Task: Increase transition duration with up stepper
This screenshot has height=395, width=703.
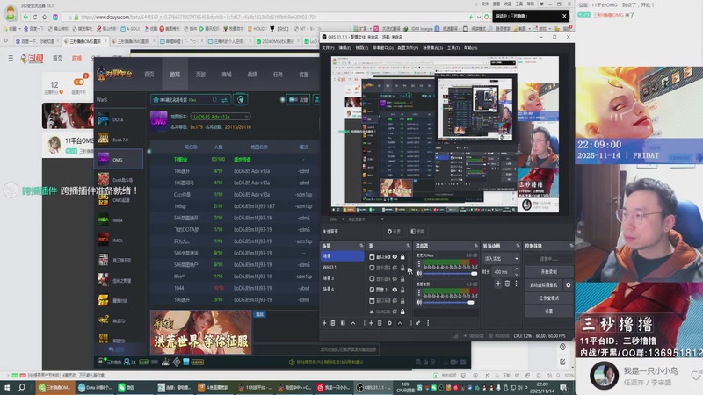Action: 517,269
